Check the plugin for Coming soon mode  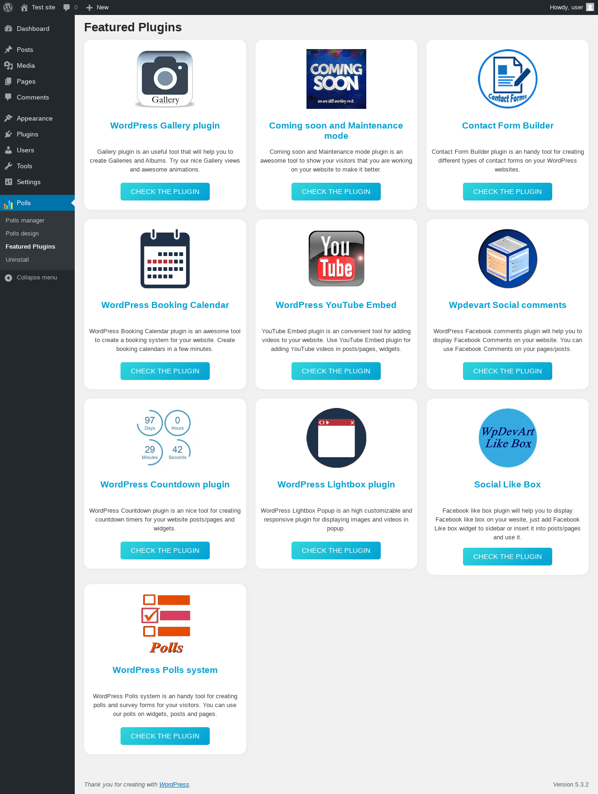pos(336,192)
